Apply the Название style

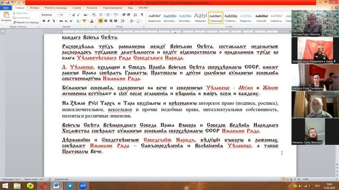[200, 18]
